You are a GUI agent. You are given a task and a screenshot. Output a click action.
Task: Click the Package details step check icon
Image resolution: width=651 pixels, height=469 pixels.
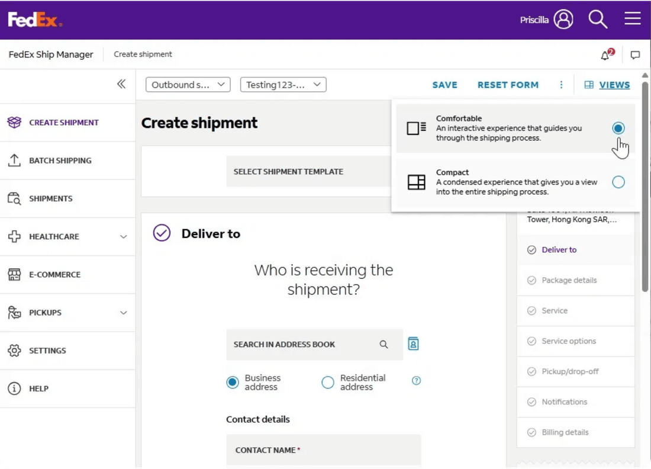531,281
